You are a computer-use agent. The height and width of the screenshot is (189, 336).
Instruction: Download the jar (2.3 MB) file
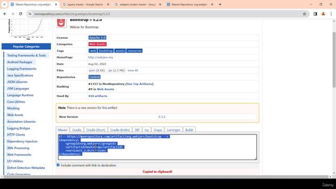coord(117,70)
